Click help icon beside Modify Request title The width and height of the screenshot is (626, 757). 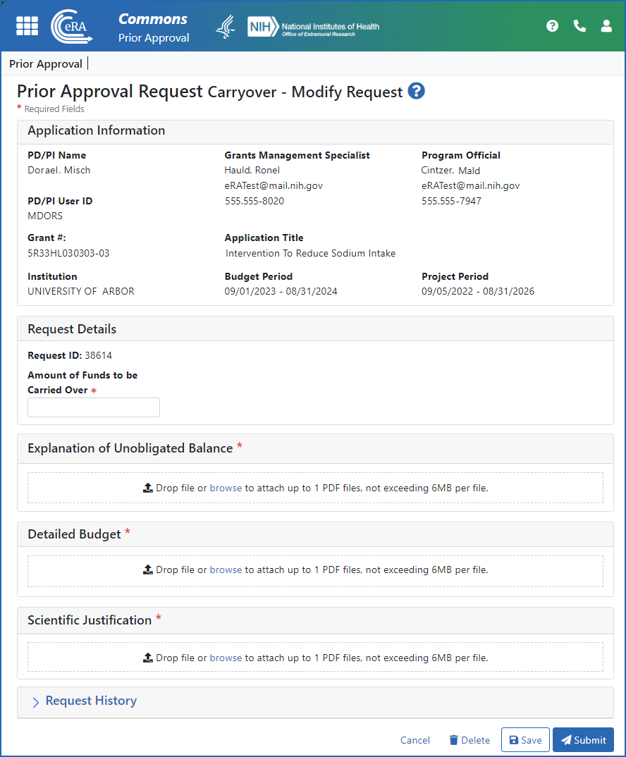click(x=417, y=91)
